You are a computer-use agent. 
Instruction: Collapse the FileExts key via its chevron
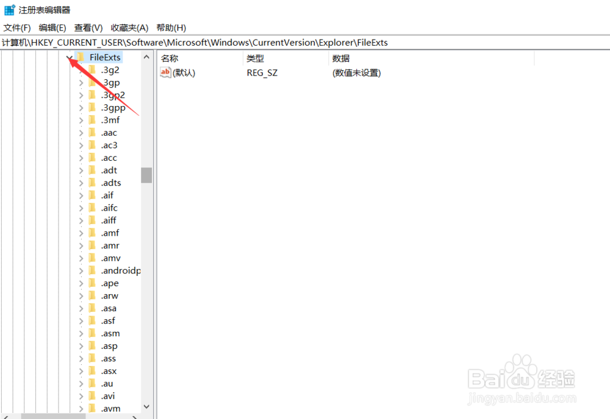tap(69, 56)
